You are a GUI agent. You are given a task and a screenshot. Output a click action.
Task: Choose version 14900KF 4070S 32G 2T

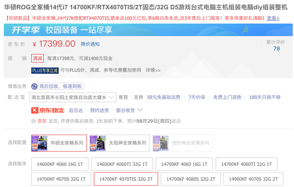click(253, 179)
